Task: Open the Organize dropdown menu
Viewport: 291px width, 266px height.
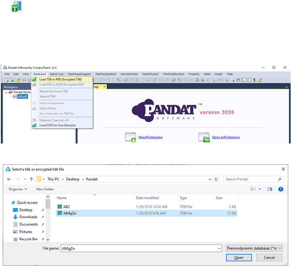Action: 18,189
